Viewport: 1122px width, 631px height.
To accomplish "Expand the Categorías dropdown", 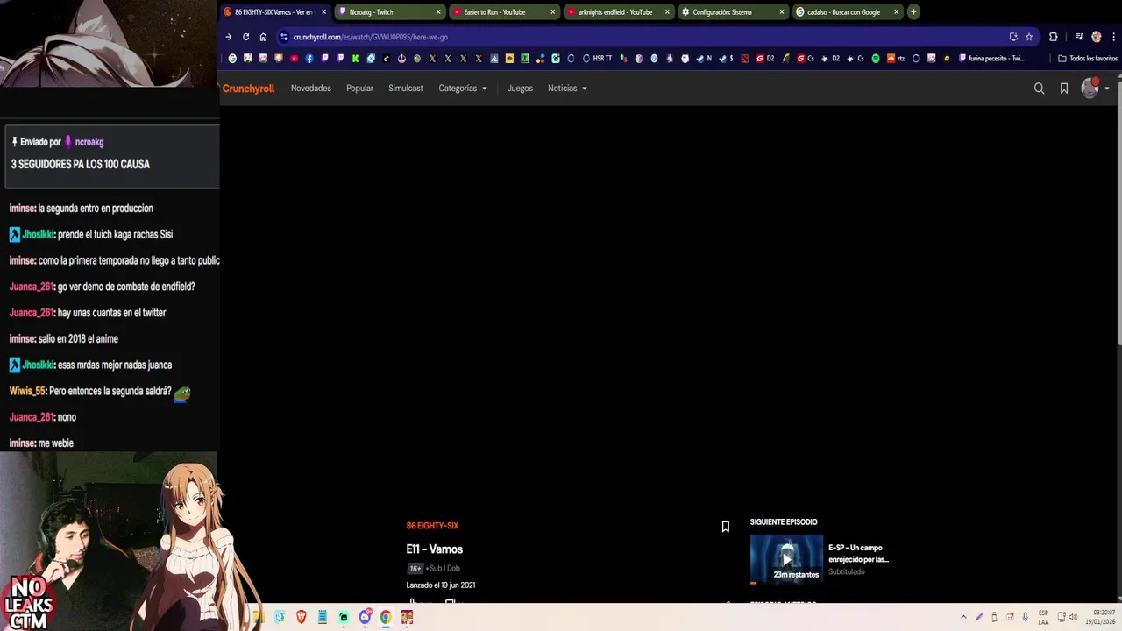I will (x=463, y=89).
